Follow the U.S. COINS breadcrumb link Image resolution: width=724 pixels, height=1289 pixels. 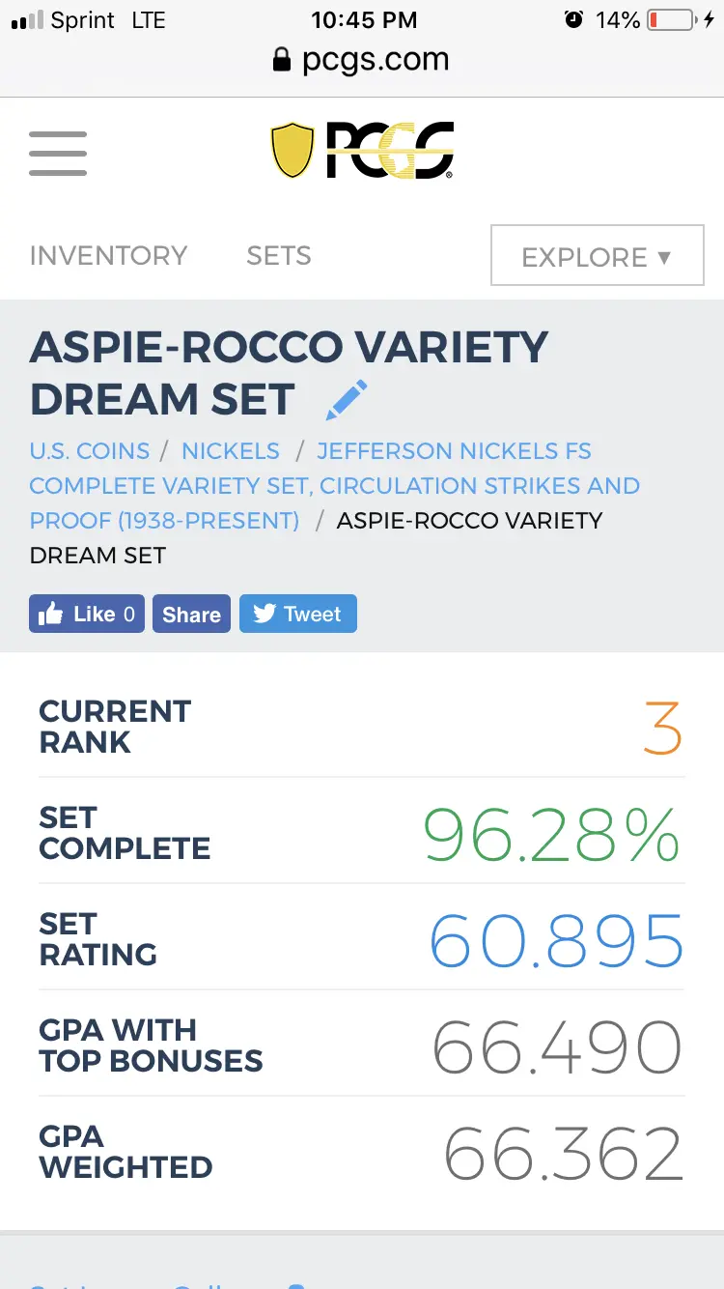point(90,451)
